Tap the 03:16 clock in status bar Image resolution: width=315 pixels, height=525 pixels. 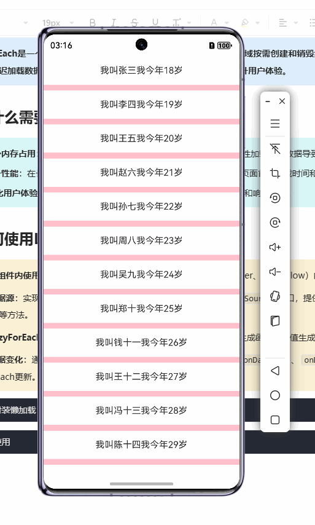pos(61,45)
